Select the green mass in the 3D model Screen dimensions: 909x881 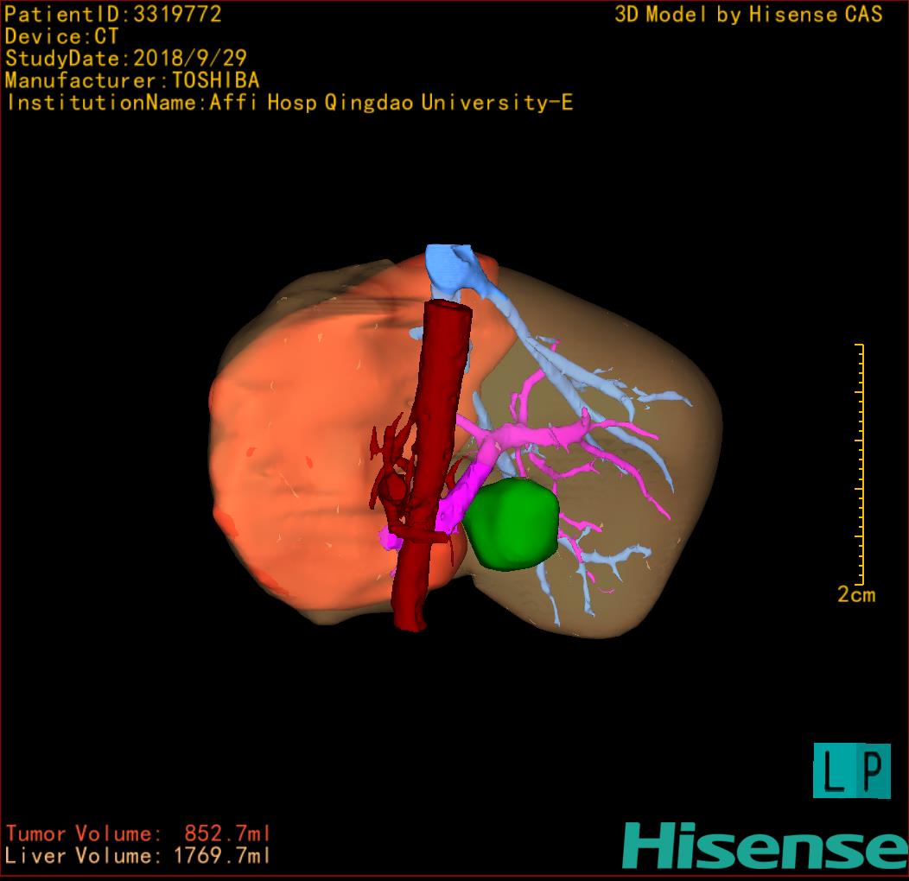(x=510, y=526)
